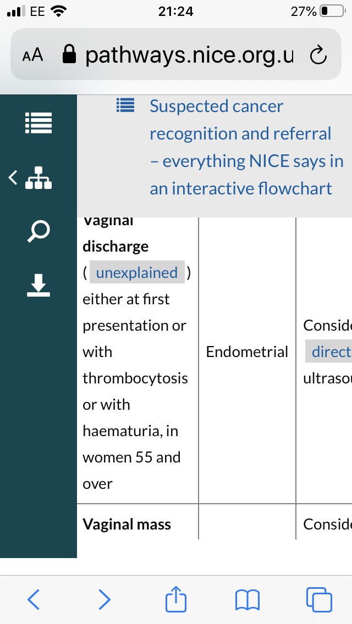
Task: Go back with the Safari back arrow
Action: click(x=34, y=599)
